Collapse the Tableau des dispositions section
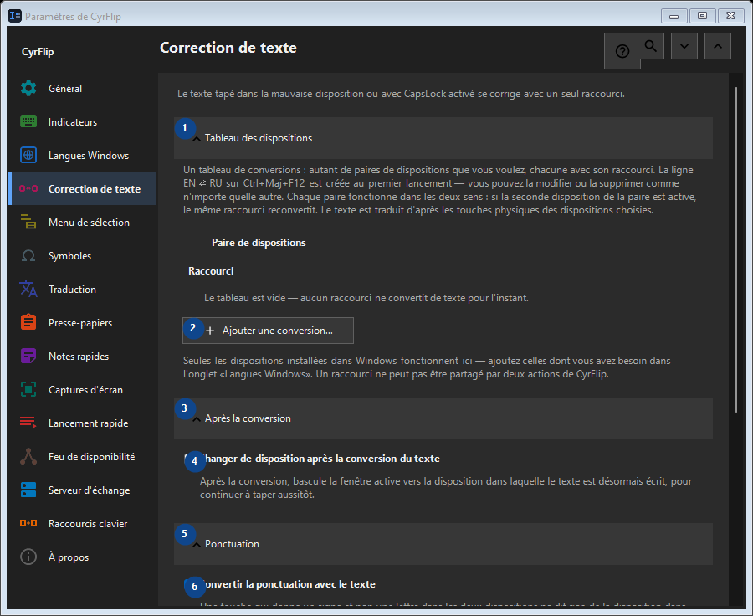 443,138
